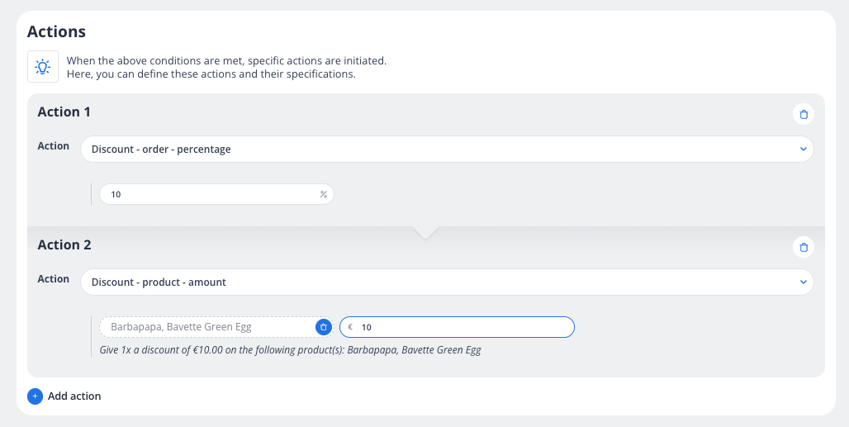This screenshot has width=849, height=427.
Task: Open the 'Discount - product - amount' dropdown
Action: point(446,282)
